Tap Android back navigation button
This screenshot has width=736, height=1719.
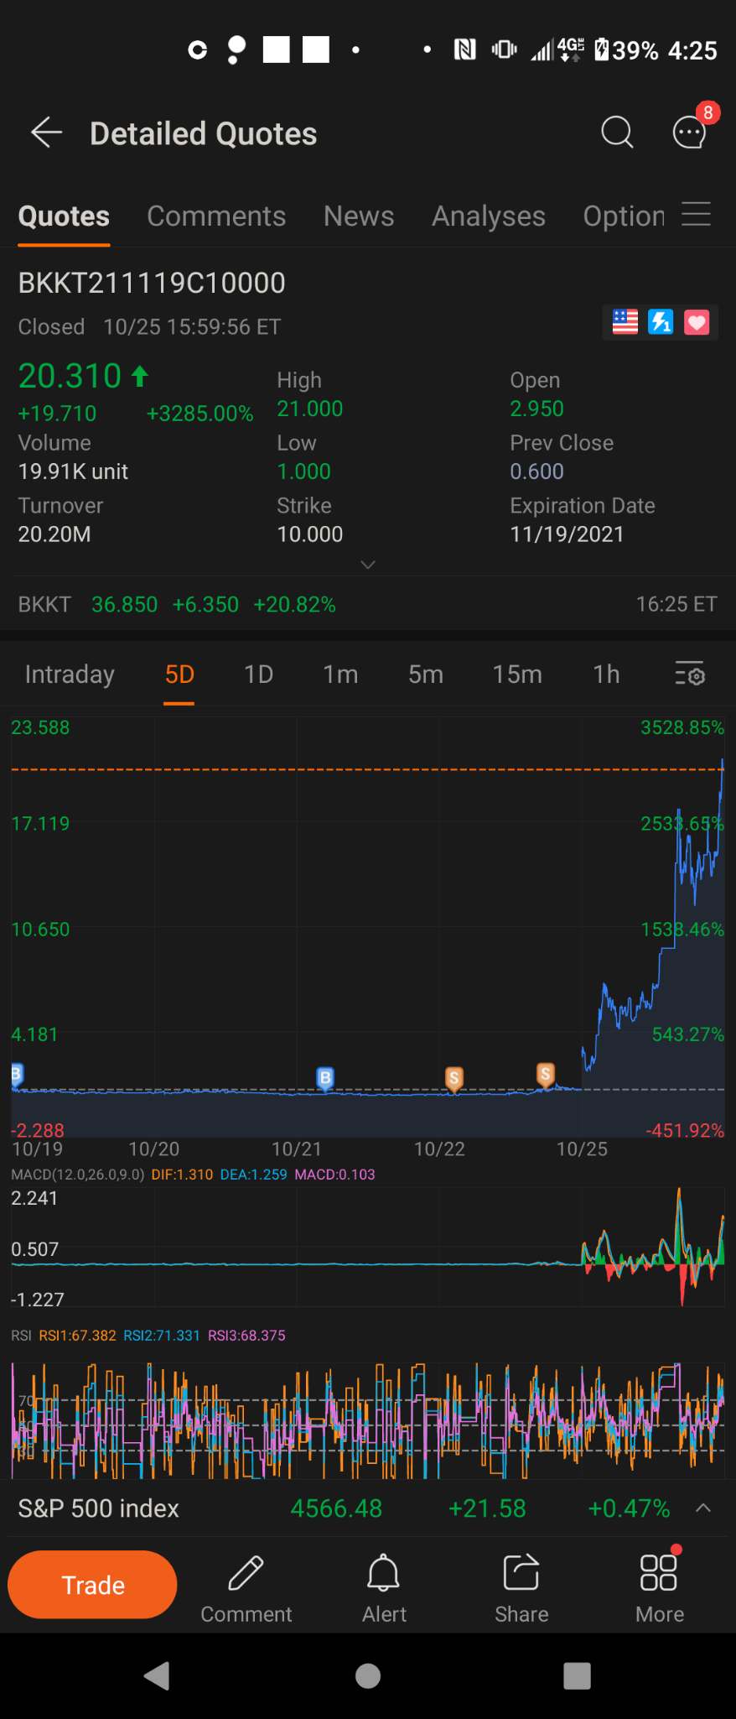[x=157, y=1676]
